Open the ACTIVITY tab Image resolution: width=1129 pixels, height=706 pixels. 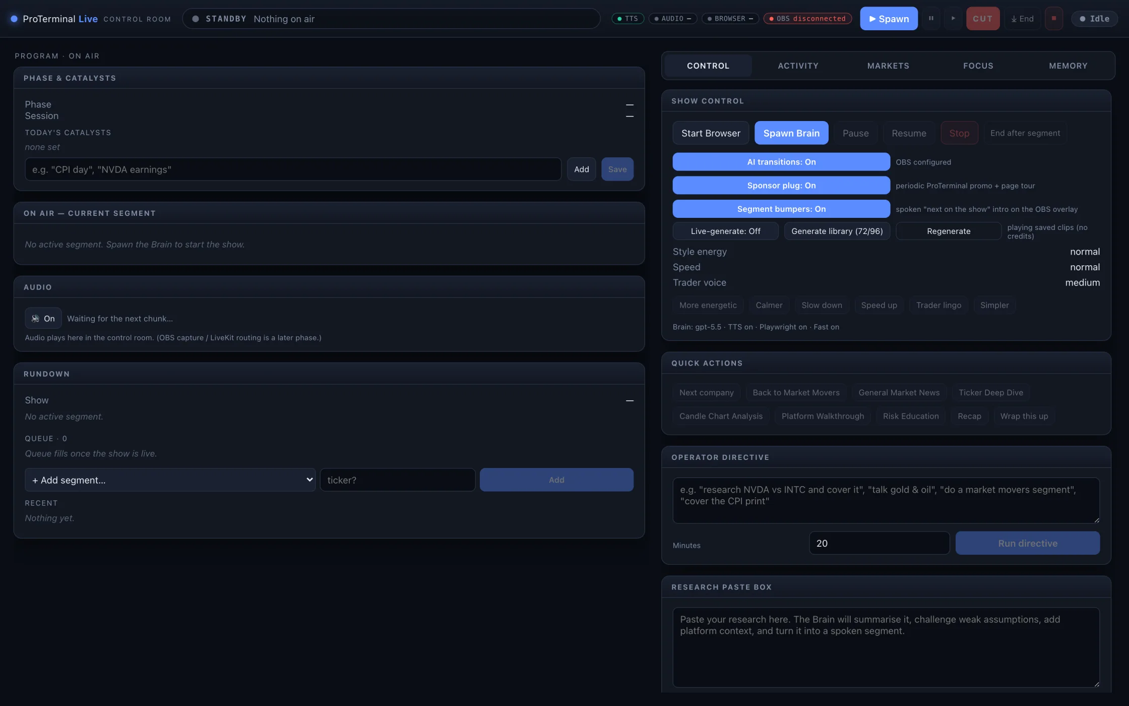798,66
